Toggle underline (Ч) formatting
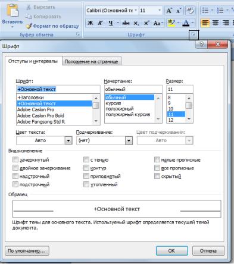Image resolution: width=234 pixels, height=264 pixels. tap(111, 23)
